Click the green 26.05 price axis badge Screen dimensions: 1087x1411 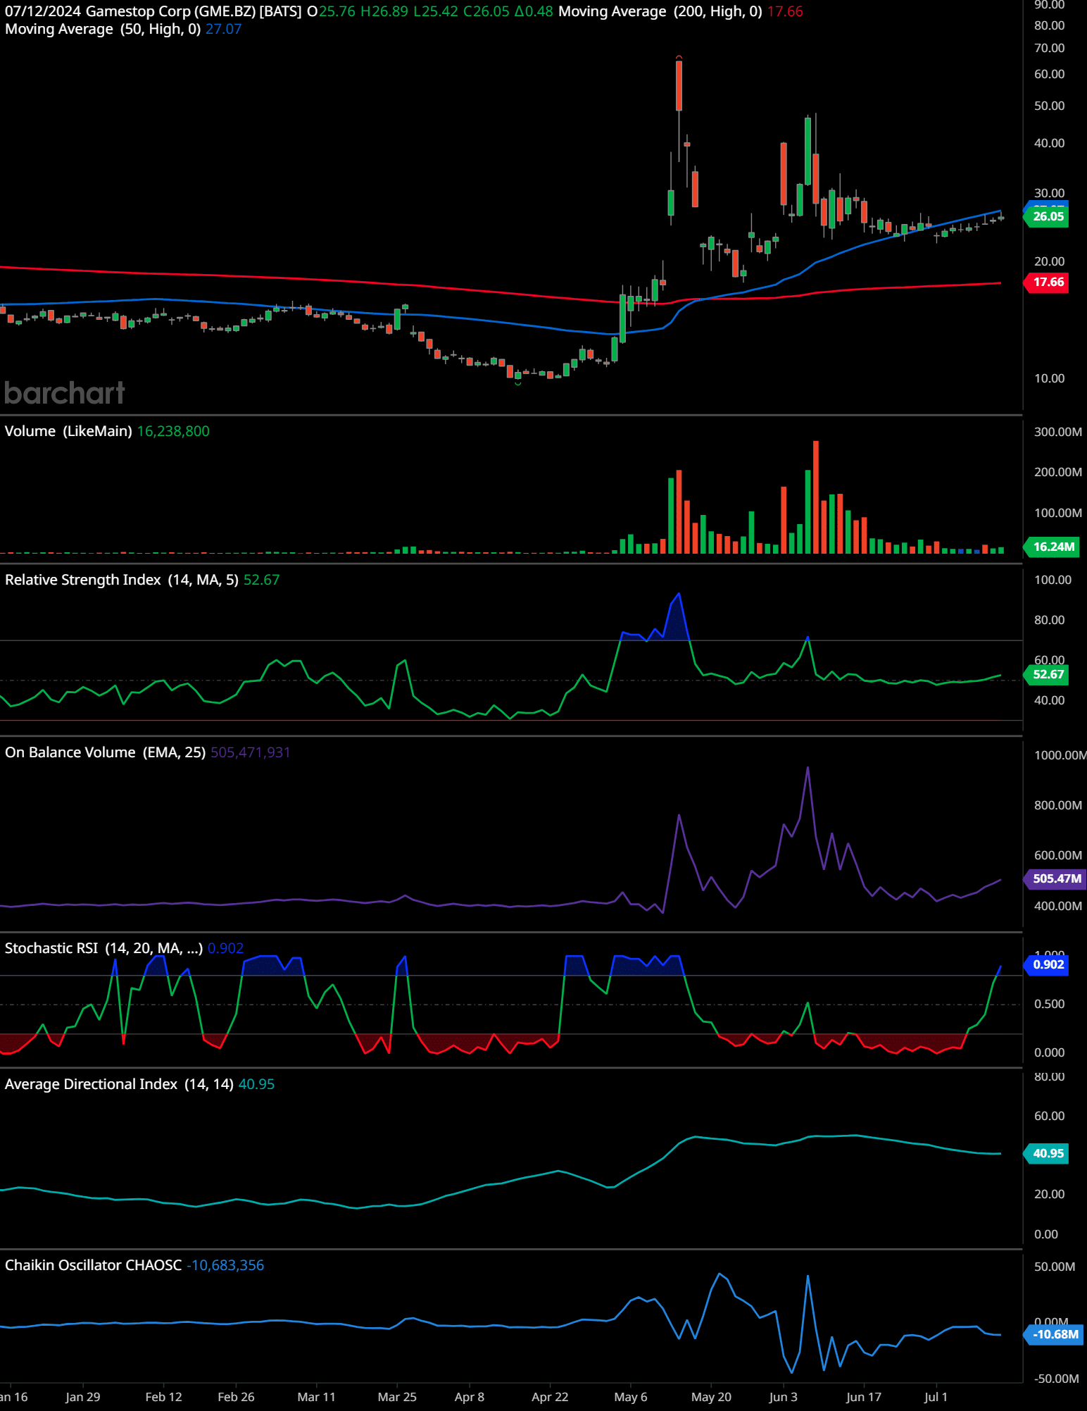pos(1047,216)
